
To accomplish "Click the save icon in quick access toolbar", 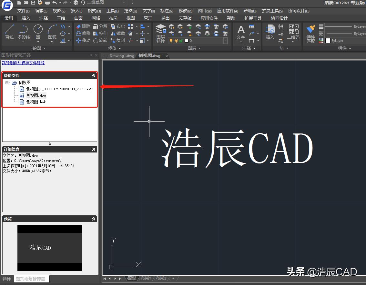I will point(33,3).
